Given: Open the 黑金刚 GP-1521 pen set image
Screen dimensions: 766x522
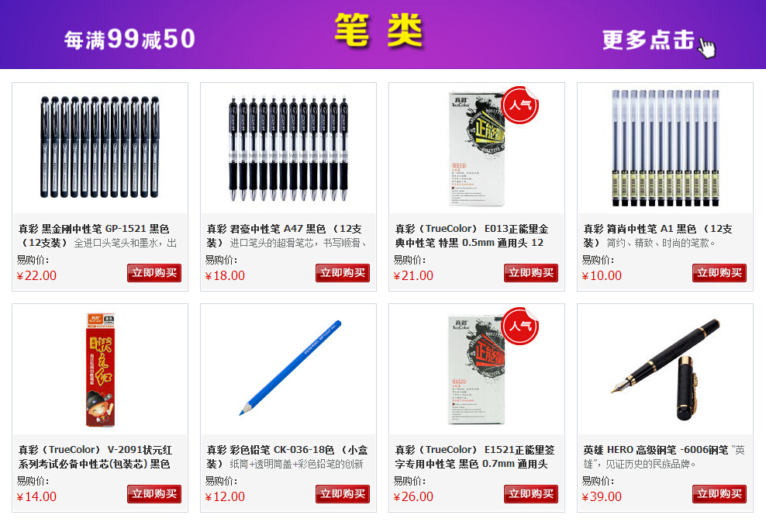Looking at the screenshot, I should point(100,147).
